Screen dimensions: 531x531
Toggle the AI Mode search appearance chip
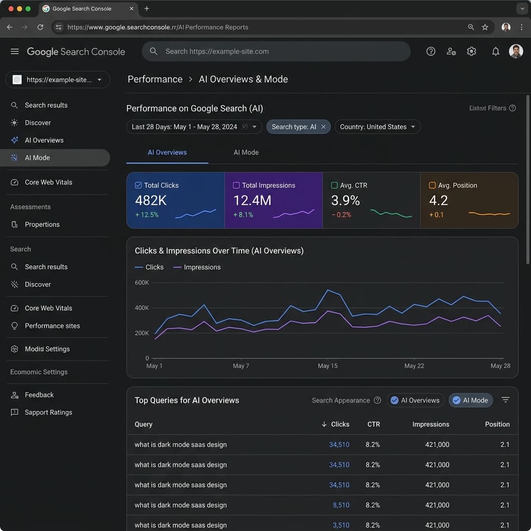470,400
